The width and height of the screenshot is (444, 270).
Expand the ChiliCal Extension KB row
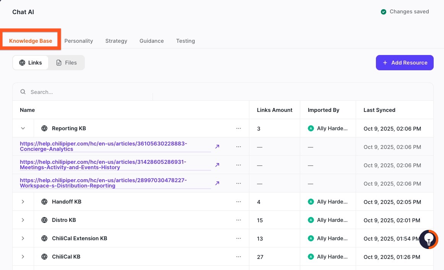point(23,238)
